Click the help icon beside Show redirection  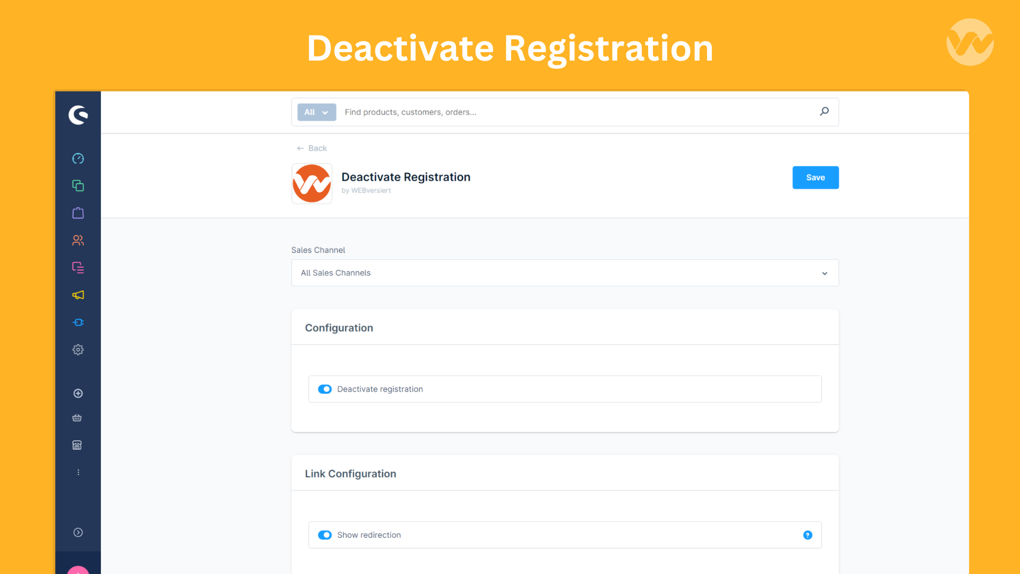pos(807,535)
